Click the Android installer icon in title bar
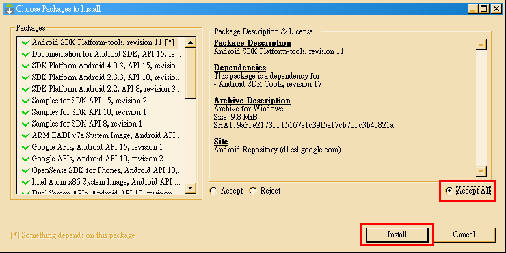The width and height of the screenshot is (506, 253). point(10,9)
